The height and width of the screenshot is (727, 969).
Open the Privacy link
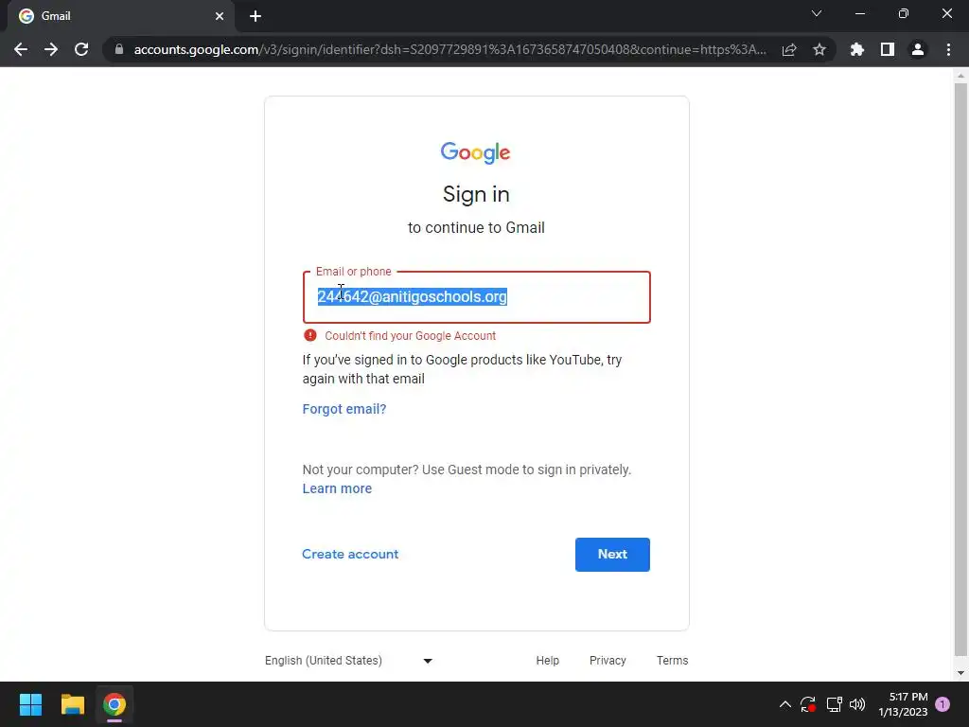click(608, 660)
